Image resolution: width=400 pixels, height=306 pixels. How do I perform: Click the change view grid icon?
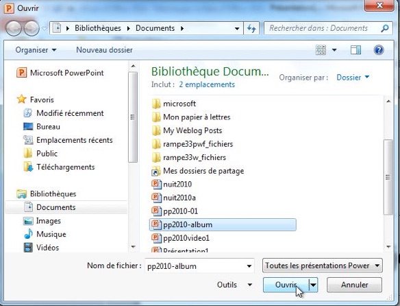tap(321, 50)
